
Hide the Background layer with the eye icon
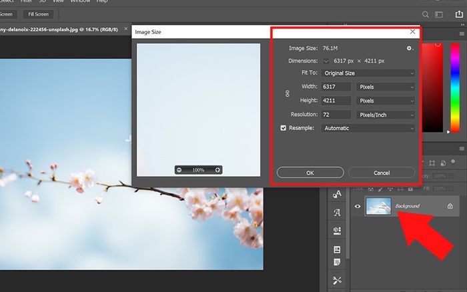click(x=358, y=206)
